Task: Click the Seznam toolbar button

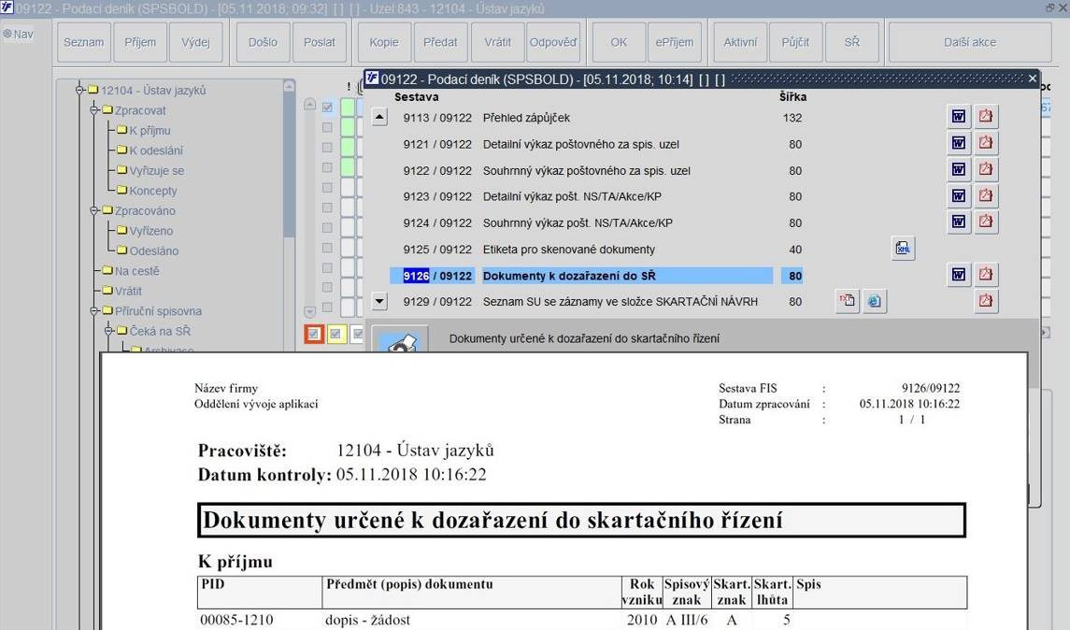Action: tap(84, 42)
